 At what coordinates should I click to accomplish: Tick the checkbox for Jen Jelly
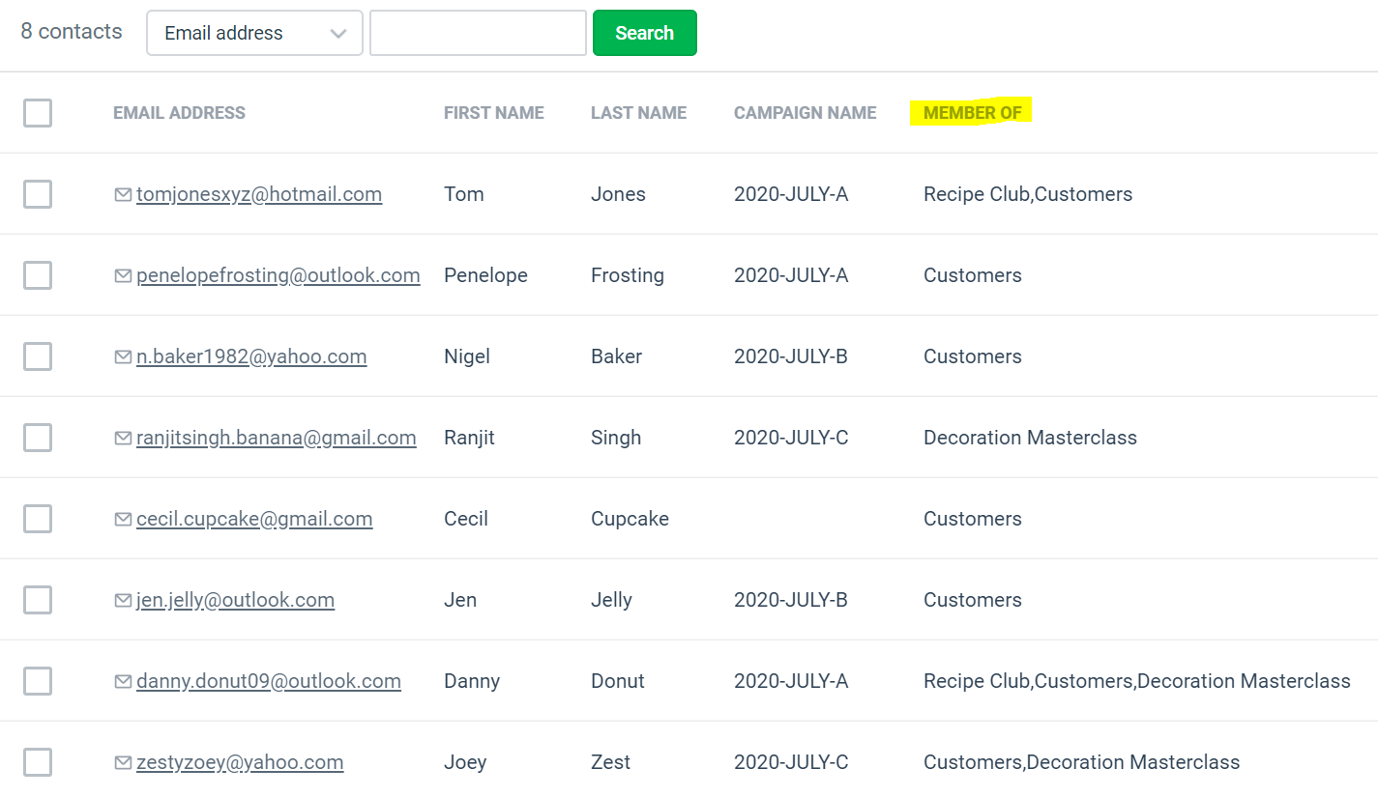[38, 600]
